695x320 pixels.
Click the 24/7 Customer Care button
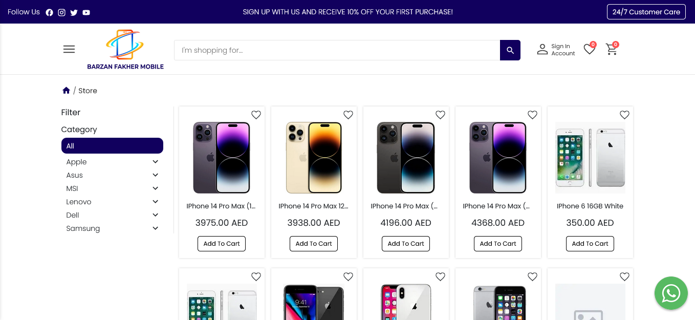pos(646,12)
